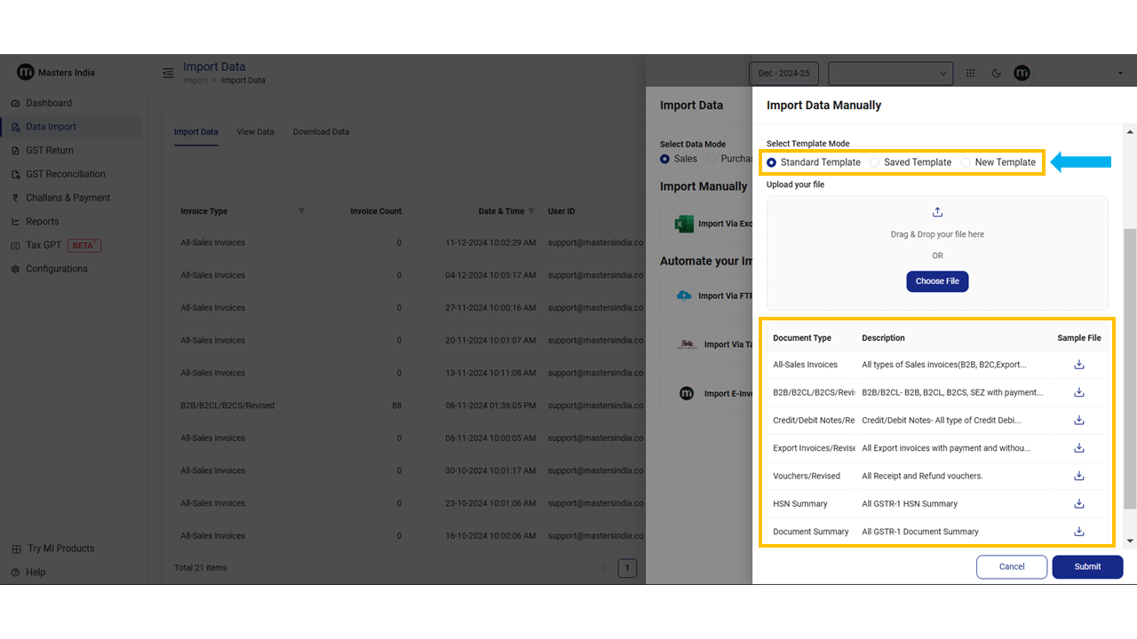1137x639 pixels.
Task: Open GST Reconciliation in the sidebar
Action: (66, 174)
